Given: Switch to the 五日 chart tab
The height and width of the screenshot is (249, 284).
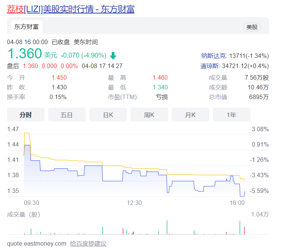Looking at the screenshot, I should (x=67, y=115).
